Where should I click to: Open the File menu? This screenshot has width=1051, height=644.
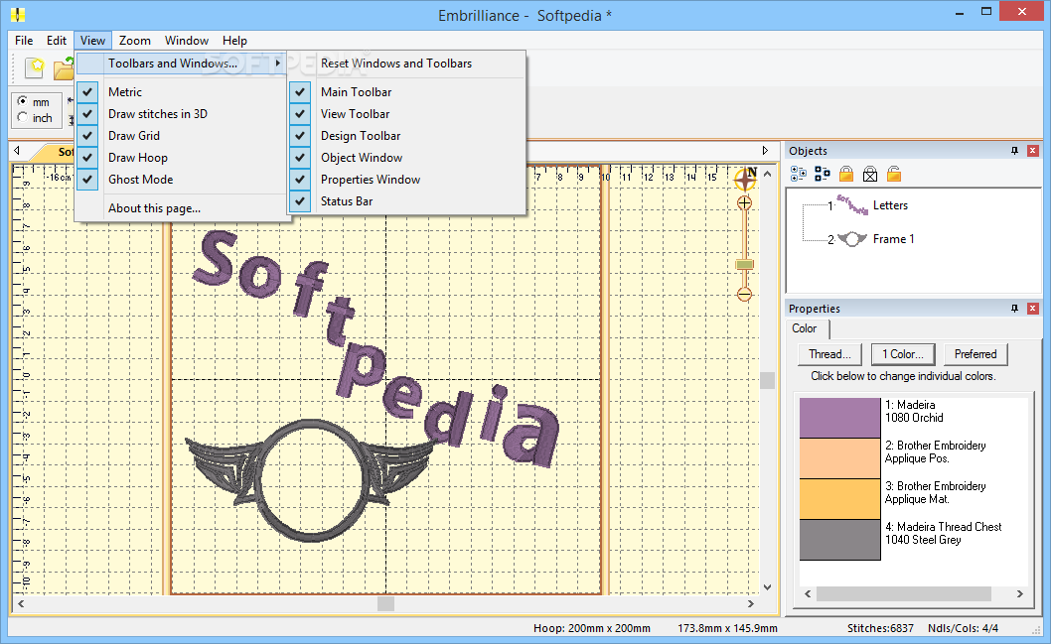(24, 40)
